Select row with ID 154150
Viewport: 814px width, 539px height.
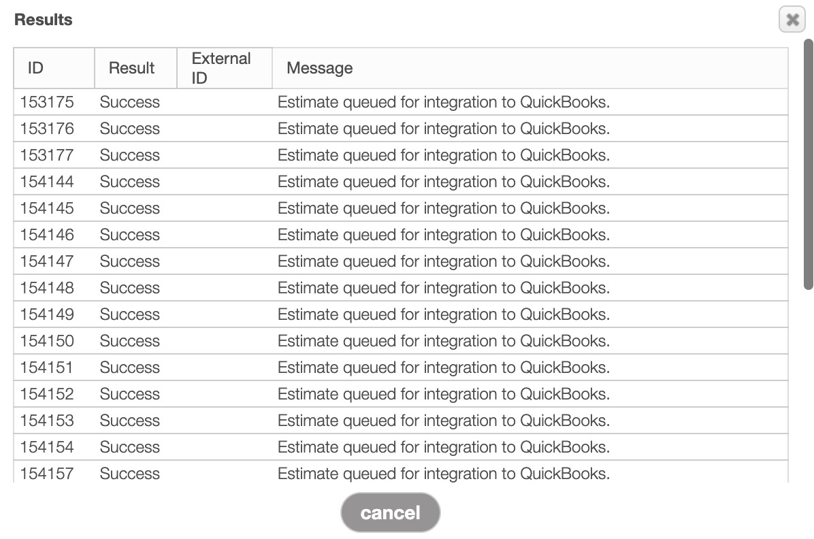47,341
